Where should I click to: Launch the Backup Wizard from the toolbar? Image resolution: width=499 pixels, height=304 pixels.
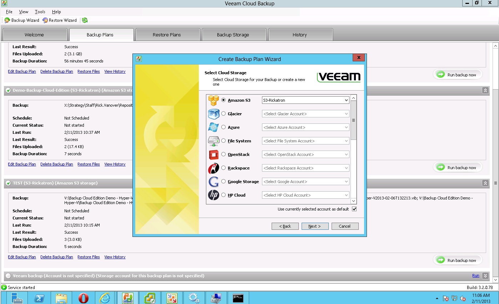(x=22, y=20)
